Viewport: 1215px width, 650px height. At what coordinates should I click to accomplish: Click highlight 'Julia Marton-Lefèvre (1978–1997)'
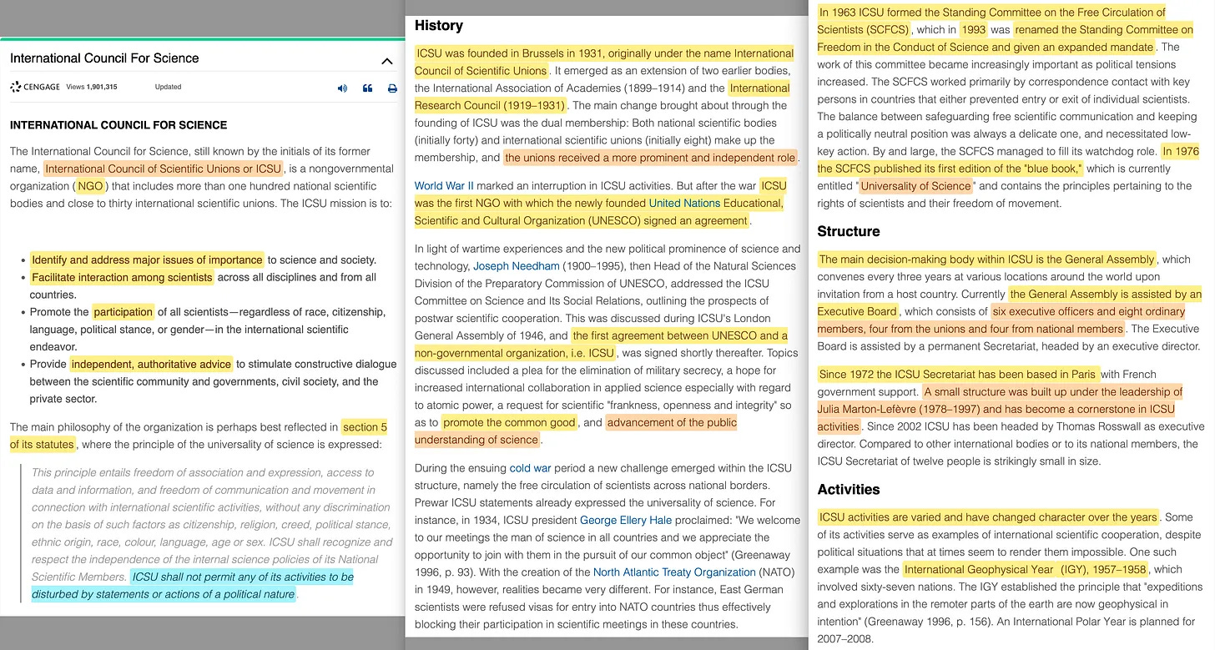(900, 409)
